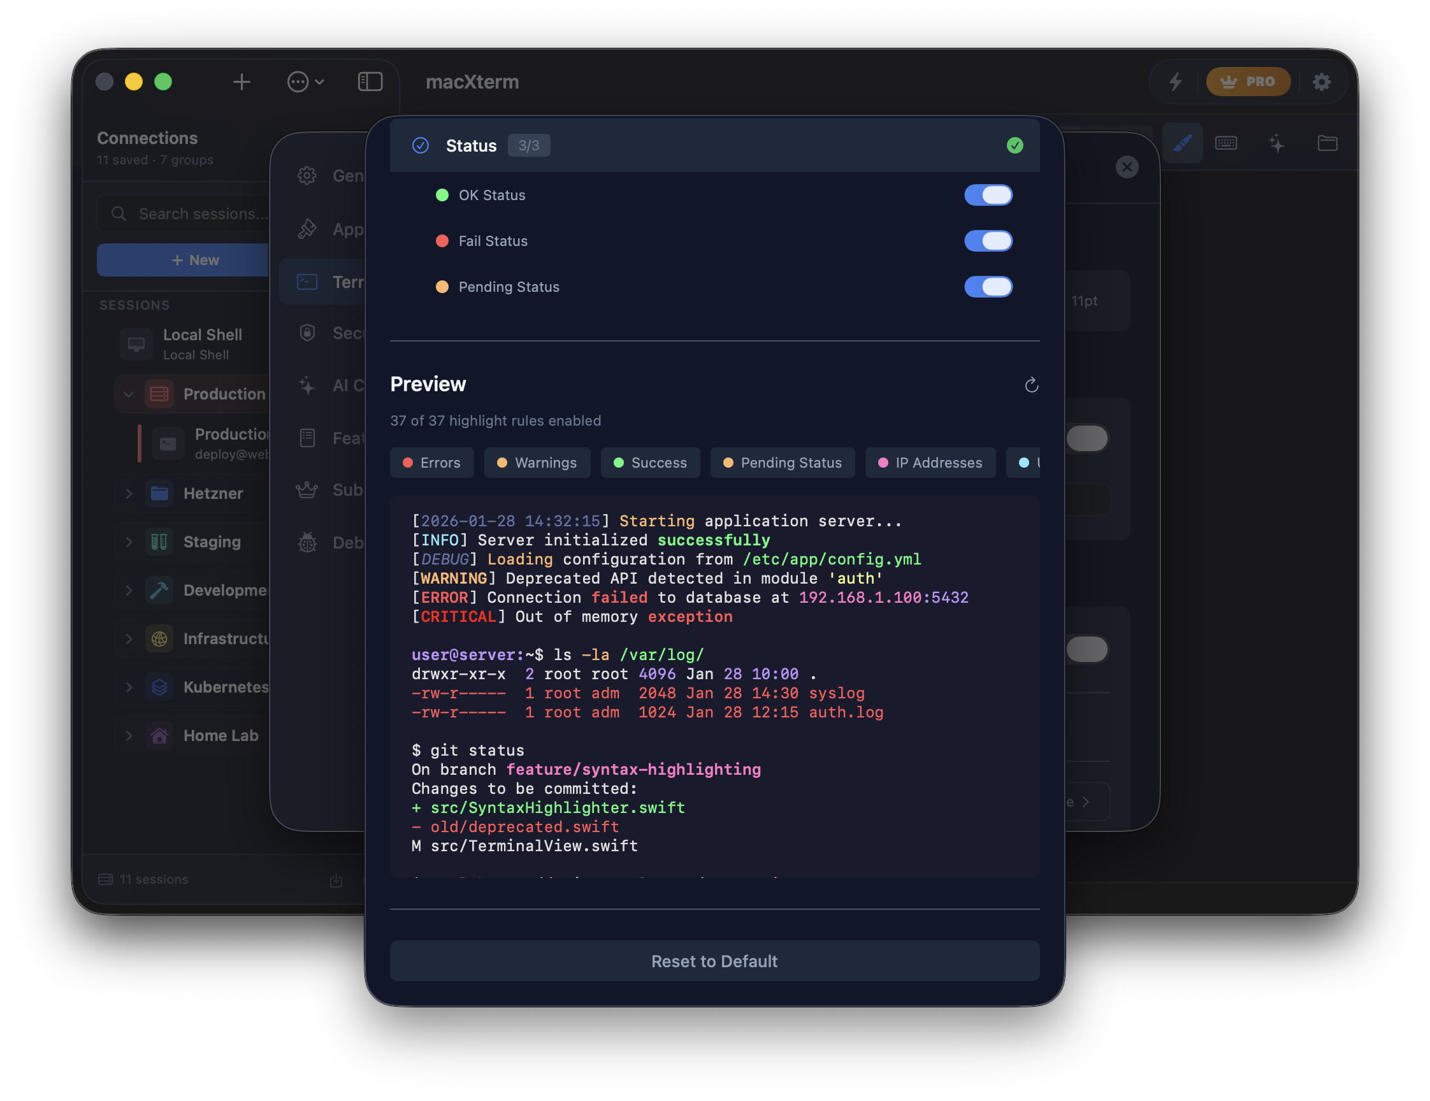Select the Warnings preview chip
The image size is (1430, 1101).
(537, 463)
